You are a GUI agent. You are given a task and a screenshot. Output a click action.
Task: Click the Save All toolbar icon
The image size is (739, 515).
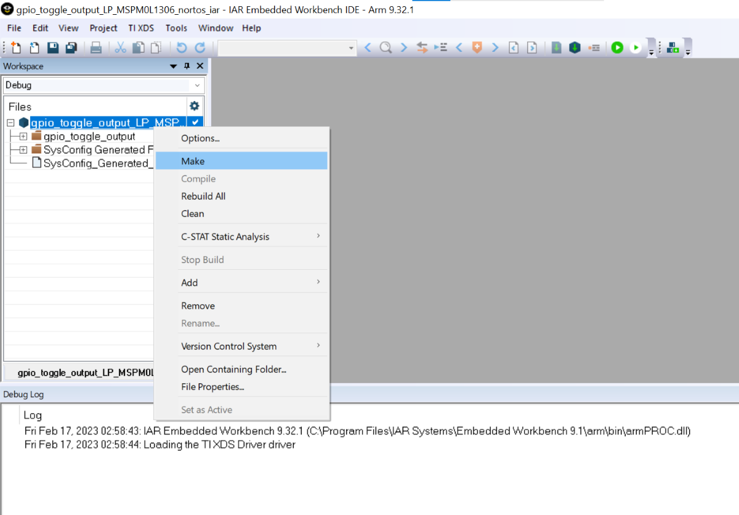click(71, 47)
